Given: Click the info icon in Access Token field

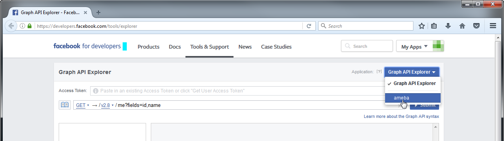Looking at the screenshot, I should 96,91.
